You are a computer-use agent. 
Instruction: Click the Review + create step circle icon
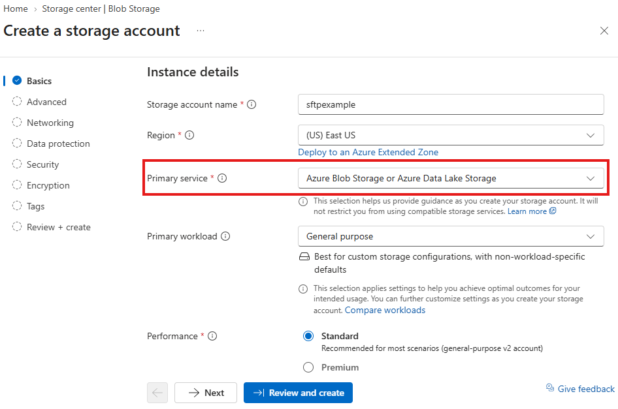pyautogui.click(x=17, y=226)
